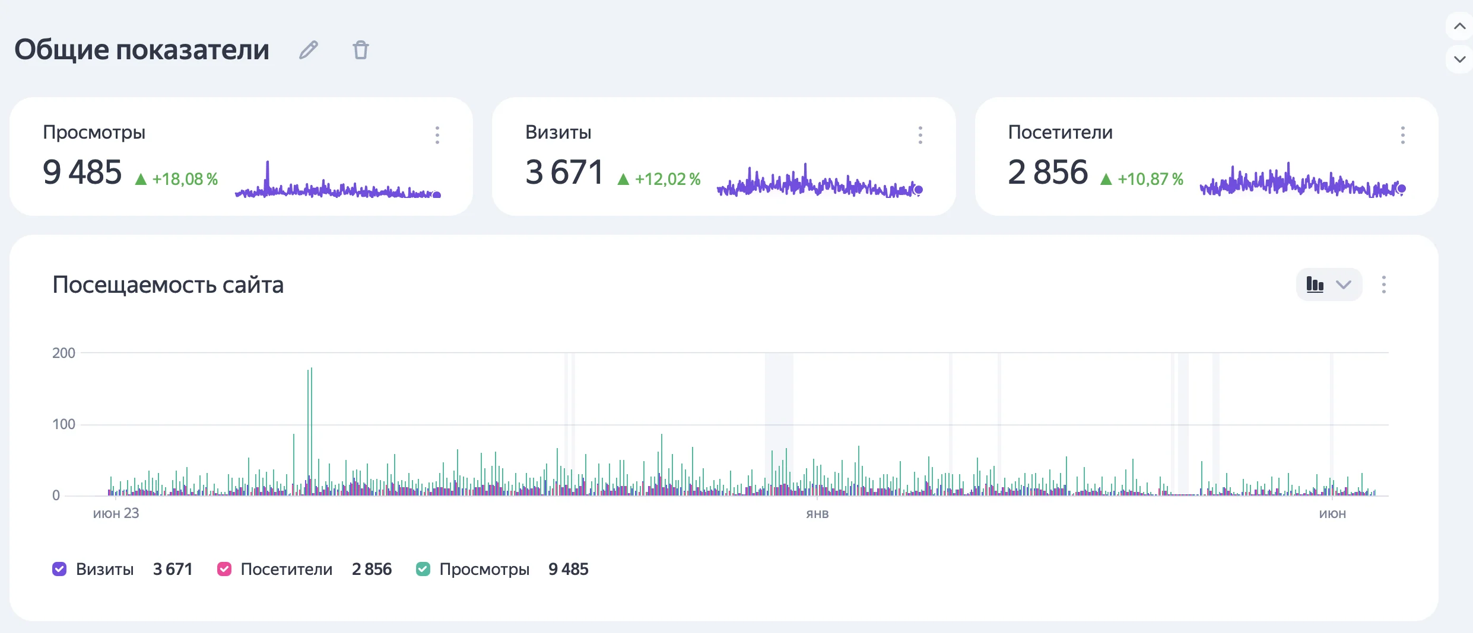The image size is (1473, 633).
Task: Toggle the Посетители legend checkbox
Action: (224, 569)
